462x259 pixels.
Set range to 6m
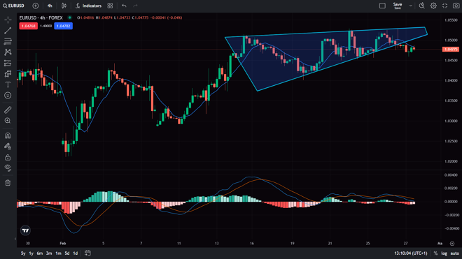pos(40,253)
